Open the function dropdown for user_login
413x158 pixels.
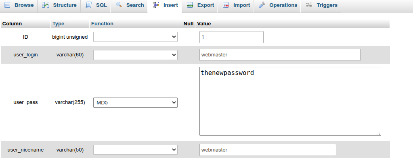tap(135, 55)
